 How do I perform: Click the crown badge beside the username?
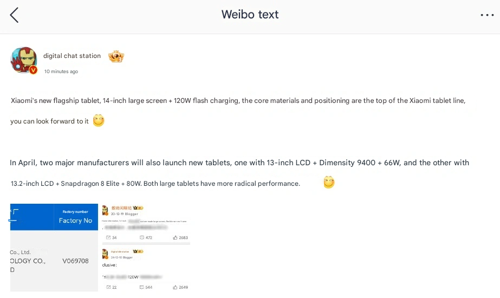click(116, 56)
